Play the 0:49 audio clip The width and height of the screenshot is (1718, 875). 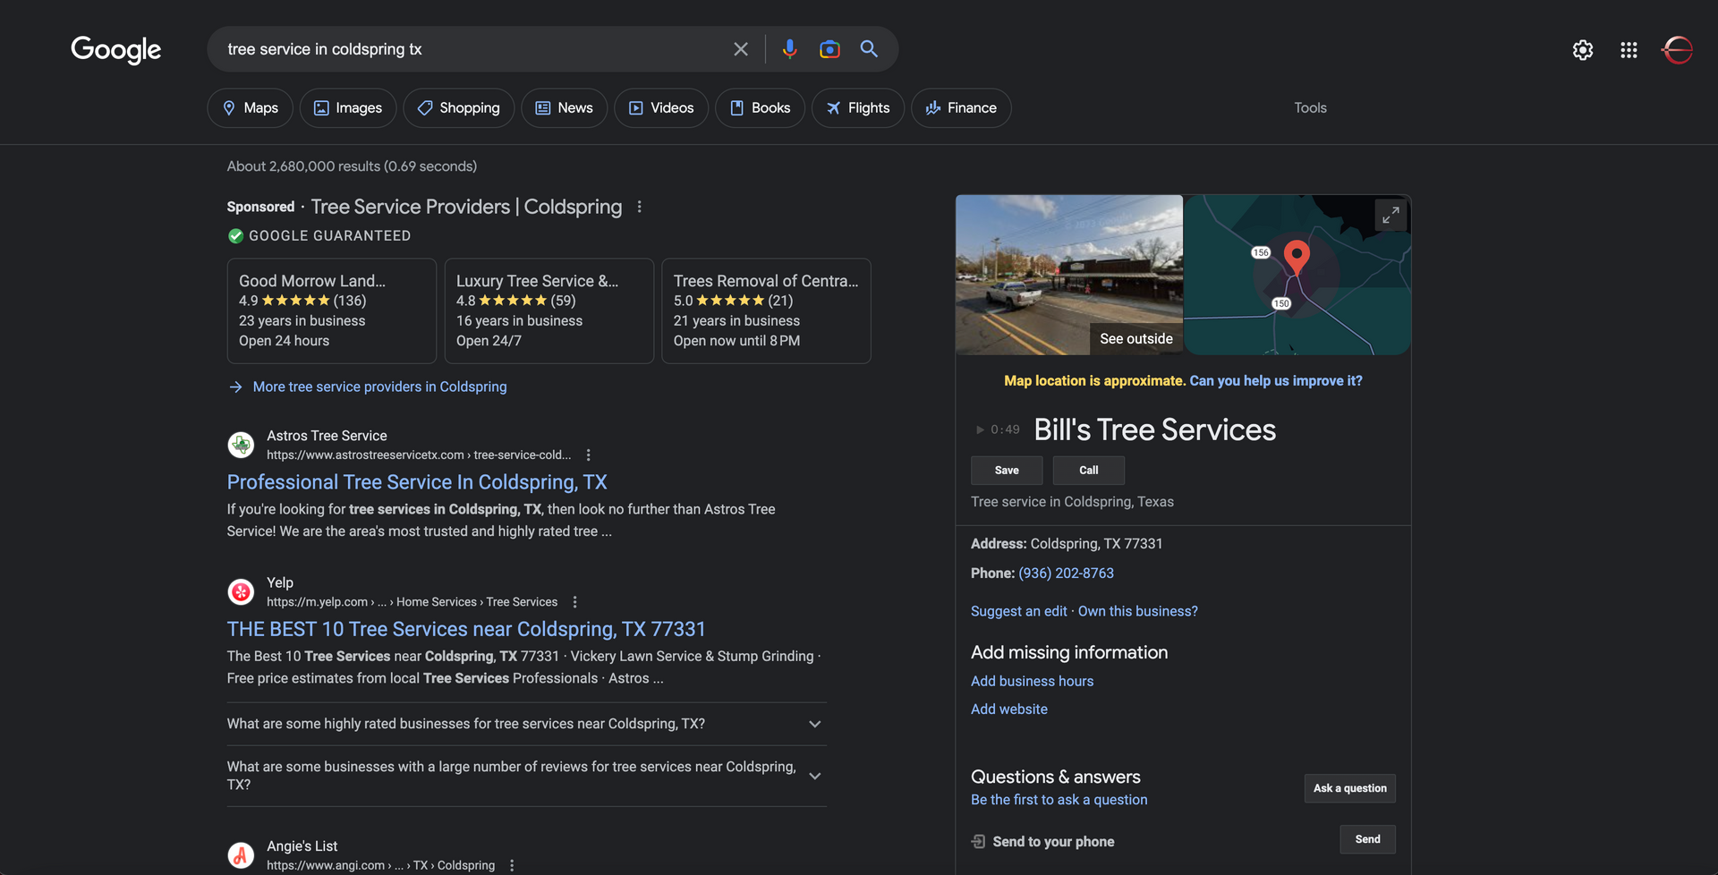click(x=980, y=430)
